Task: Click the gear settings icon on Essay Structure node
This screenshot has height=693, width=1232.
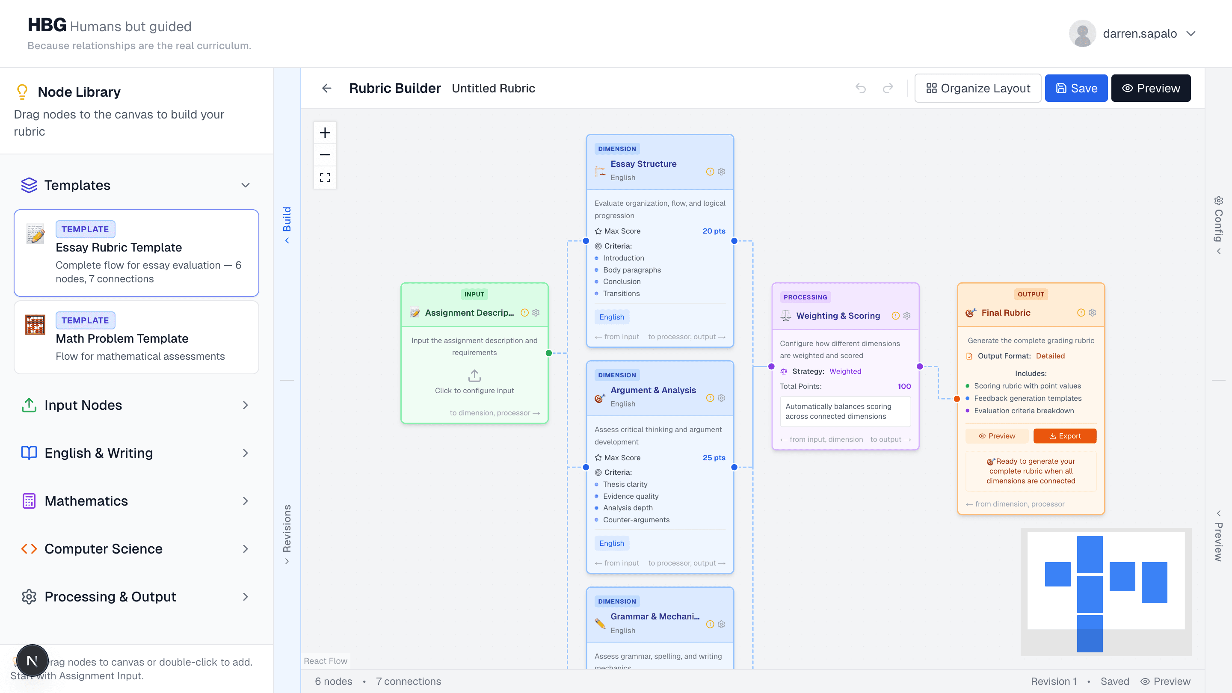Action: (x=721, y=171)
